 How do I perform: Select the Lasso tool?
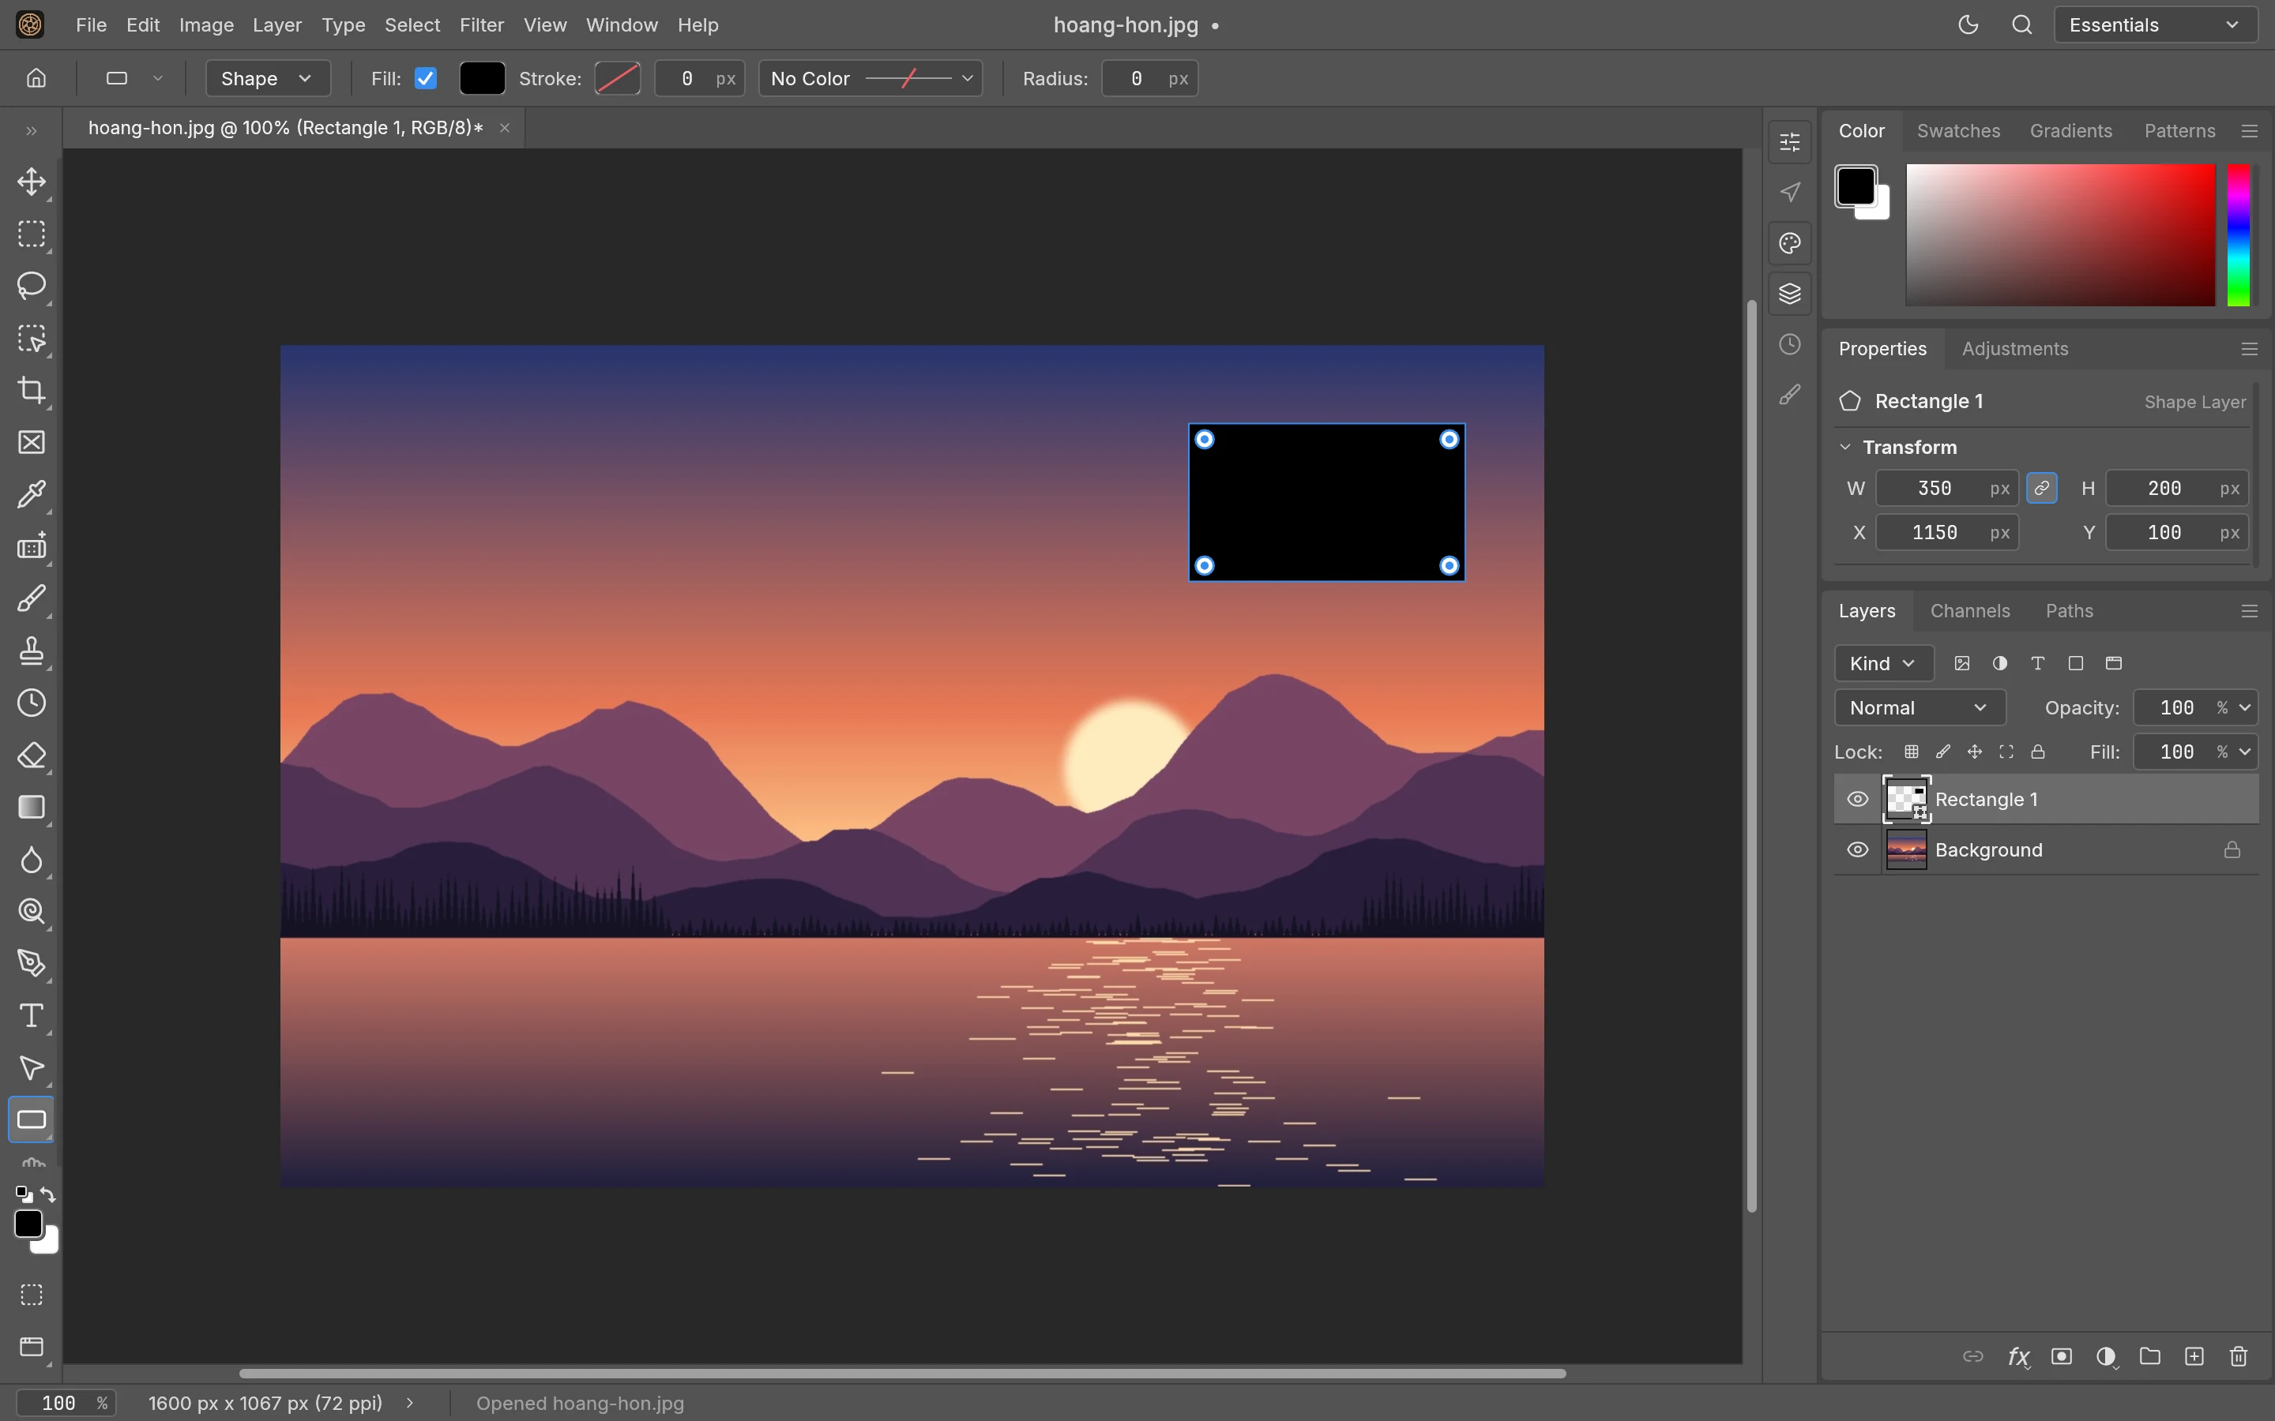pos(32,286)
